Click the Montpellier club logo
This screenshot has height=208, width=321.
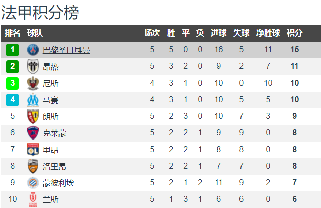click(33, 183)
